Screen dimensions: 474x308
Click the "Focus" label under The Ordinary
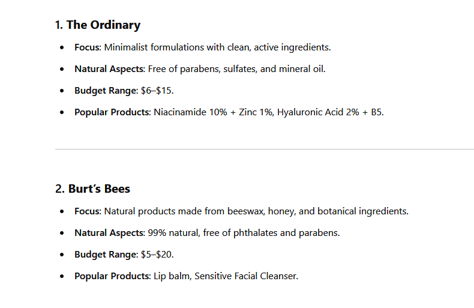pos(88,47)
